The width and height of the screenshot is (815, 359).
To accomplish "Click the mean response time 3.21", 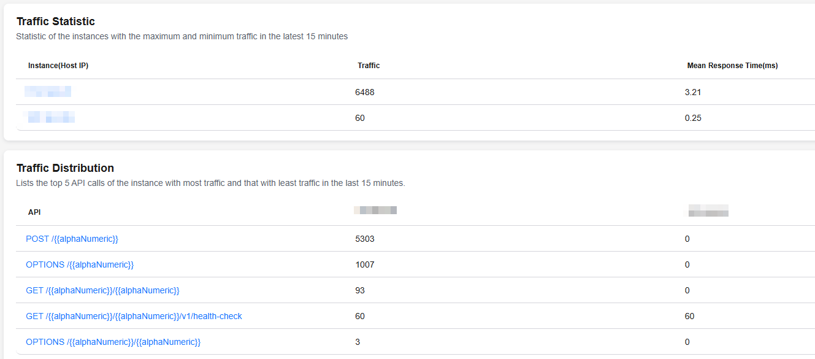I will [x=693, y=92].
